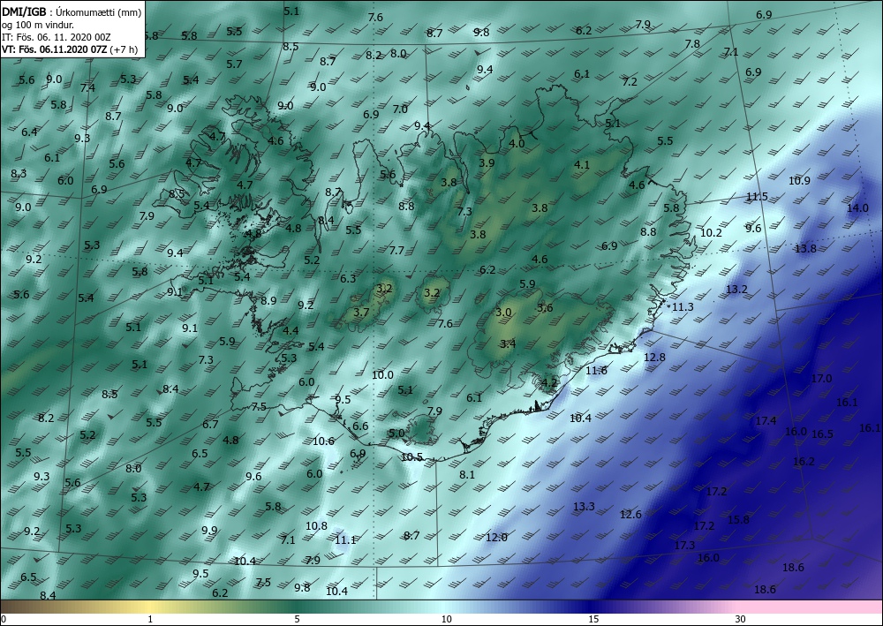Click the 7.0 value on the map
The image size is (883, 626).
click(400, 109)
